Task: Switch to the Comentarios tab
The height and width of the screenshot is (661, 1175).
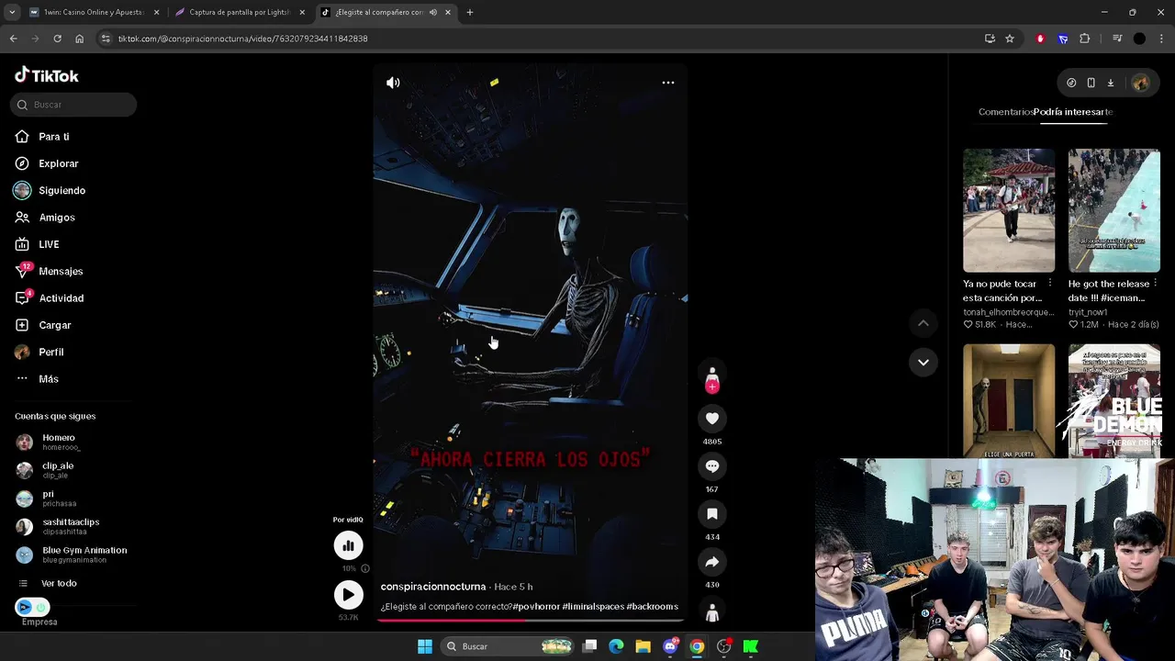Action: tap(1005, 112)
